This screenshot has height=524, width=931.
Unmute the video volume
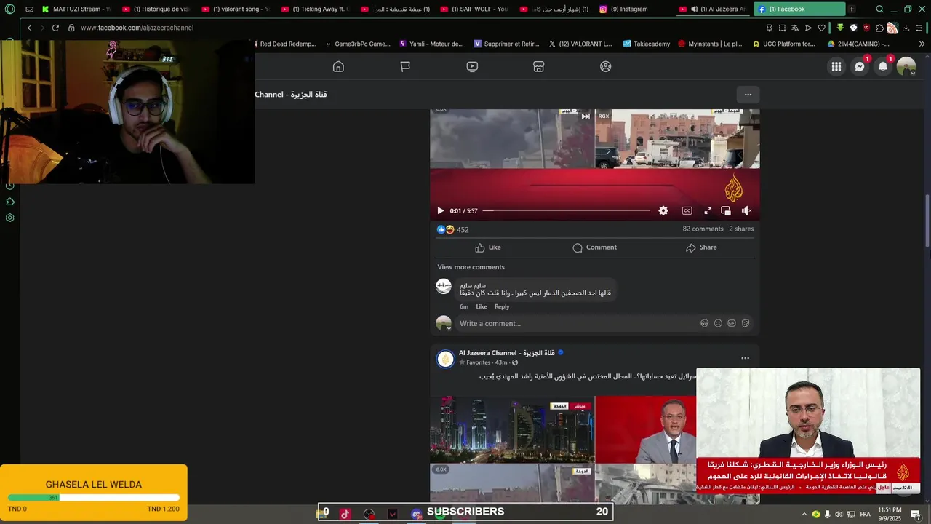(746, 210)
